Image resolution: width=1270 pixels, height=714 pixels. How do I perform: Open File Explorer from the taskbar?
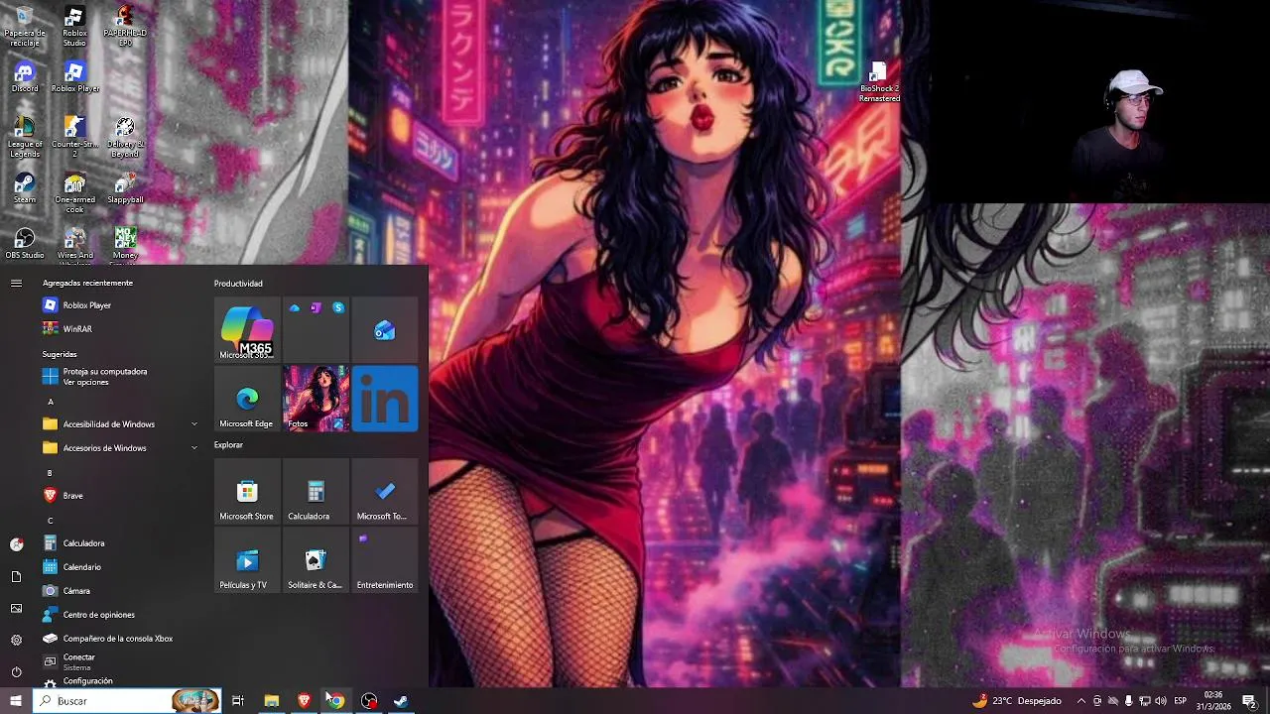[x=271, y=701]
